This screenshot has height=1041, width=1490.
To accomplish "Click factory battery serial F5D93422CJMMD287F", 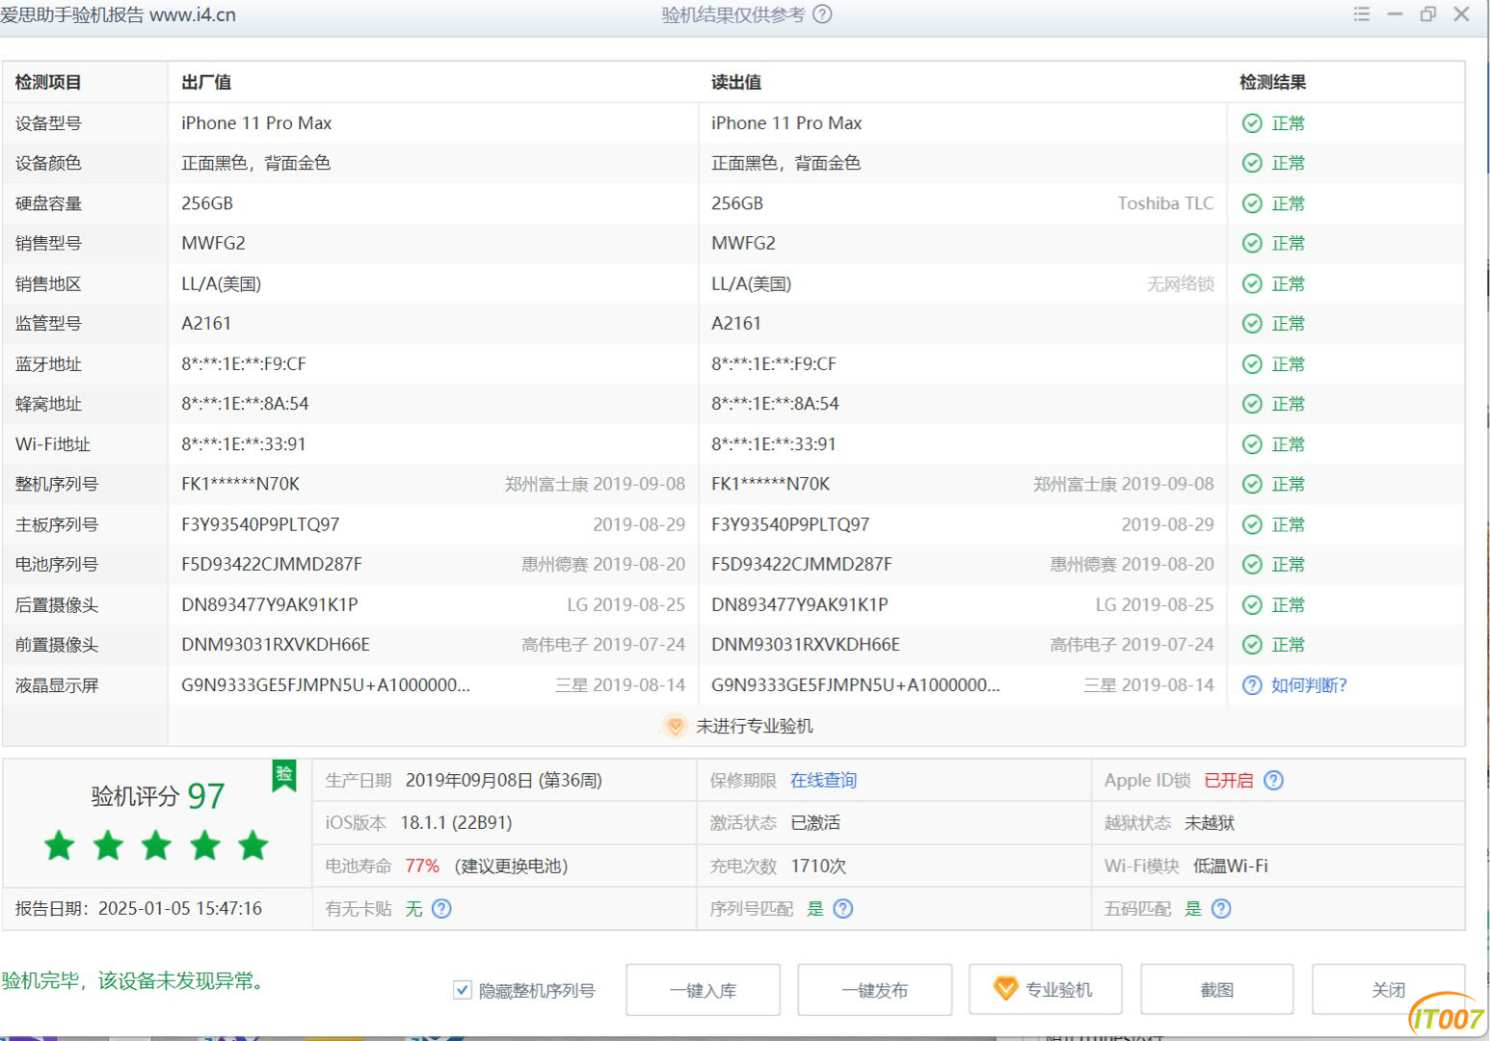I will pyautogui.click(x=272, y=565).
